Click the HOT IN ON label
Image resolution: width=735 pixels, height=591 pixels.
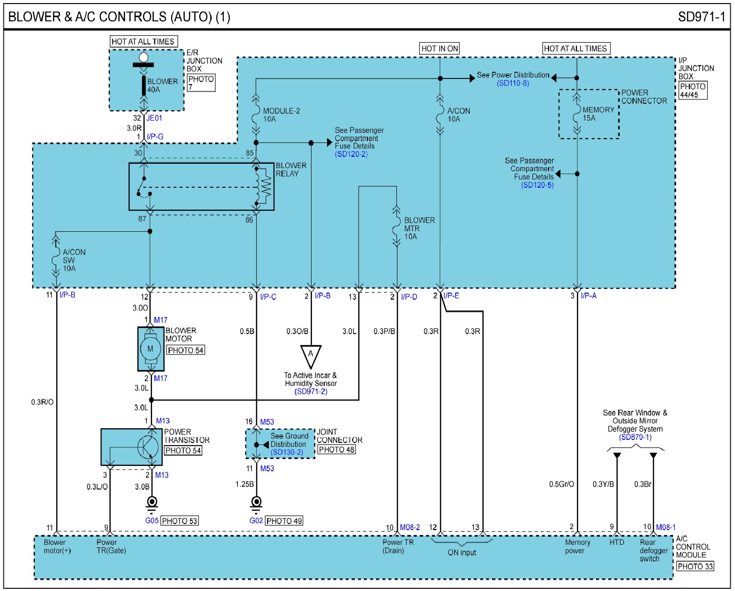click(439, 48)
